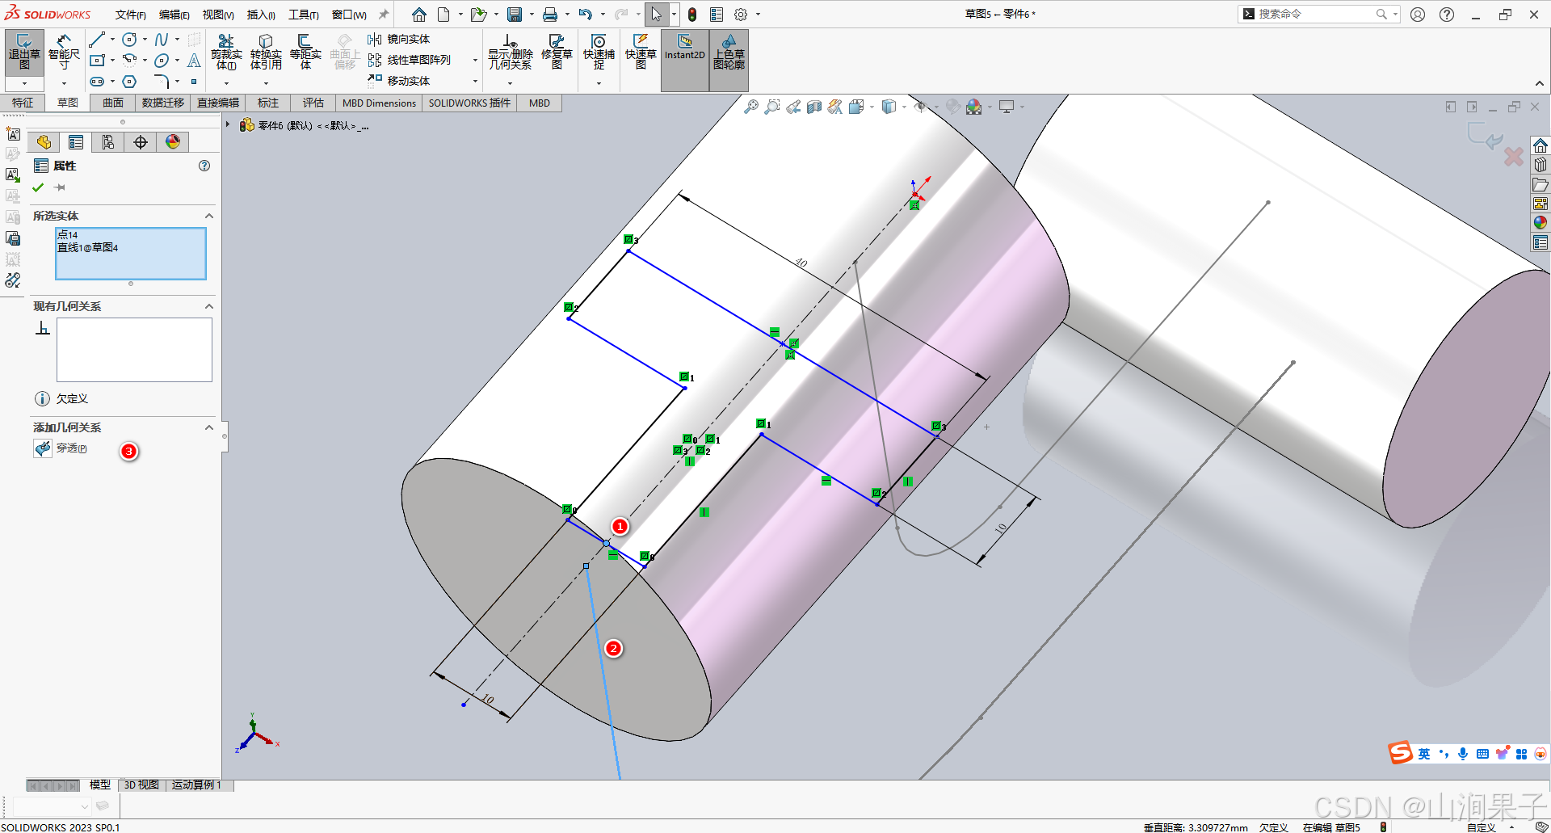Activate the Sketch Text tool
This screenshot has width=1551, height=833.
[x=194, y=61]
